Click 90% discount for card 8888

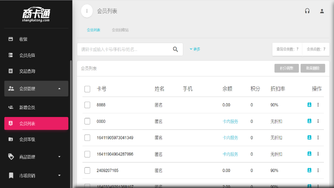(x=274, y=105)
